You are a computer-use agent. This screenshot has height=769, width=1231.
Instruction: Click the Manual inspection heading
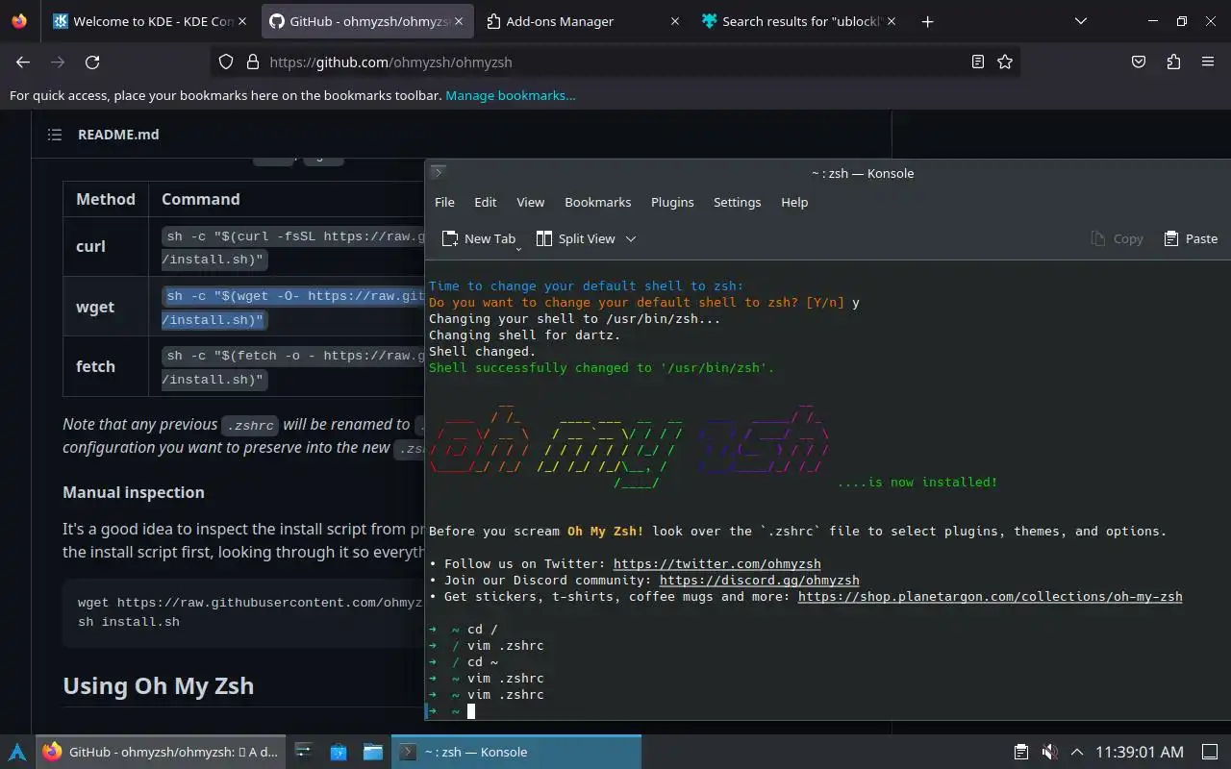[x=134, y=492]
